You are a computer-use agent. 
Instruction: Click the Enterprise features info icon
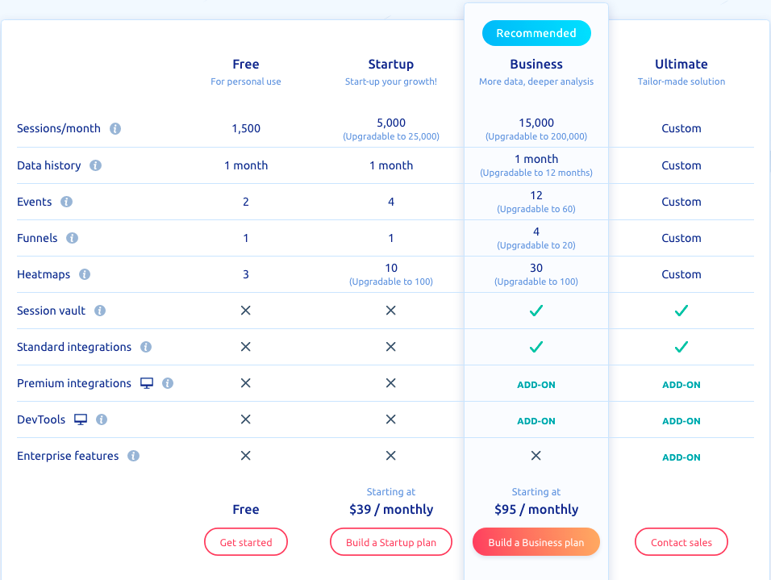point(134,456)
